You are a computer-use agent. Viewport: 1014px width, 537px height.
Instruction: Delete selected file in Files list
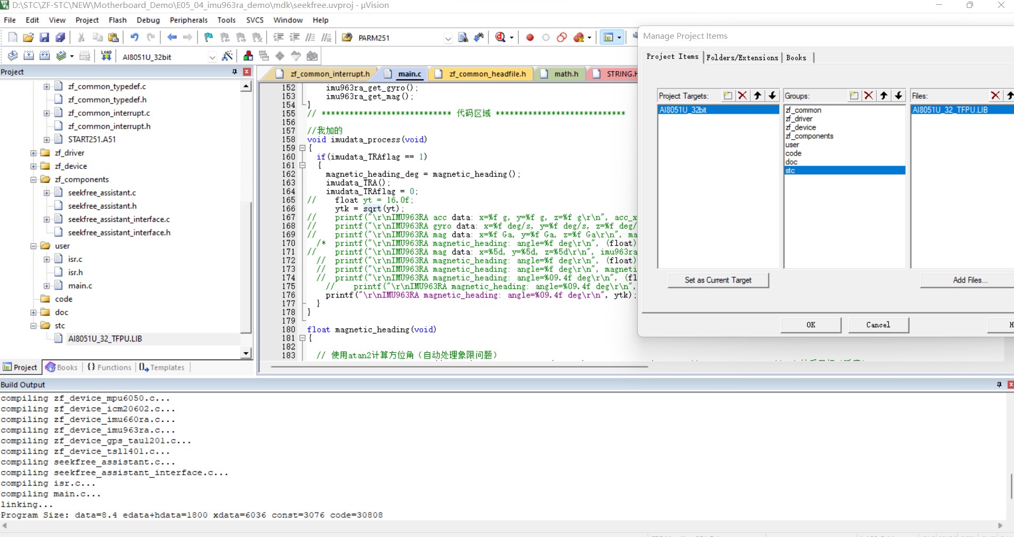(x=995, y=96)
